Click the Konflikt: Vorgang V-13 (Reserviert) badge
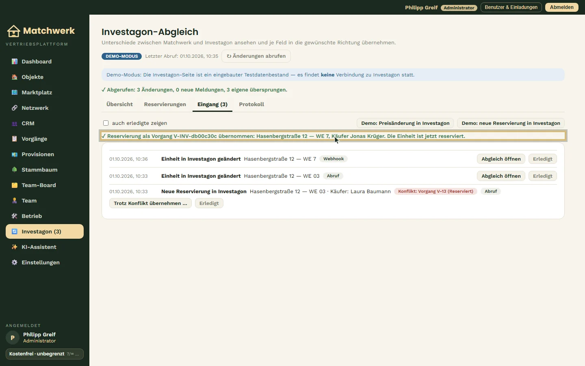Viewport: 585px width, 366px height. [435, 191]
